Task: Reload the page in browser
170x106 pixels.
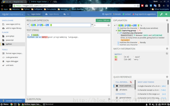Action: (x=10, y=6)
